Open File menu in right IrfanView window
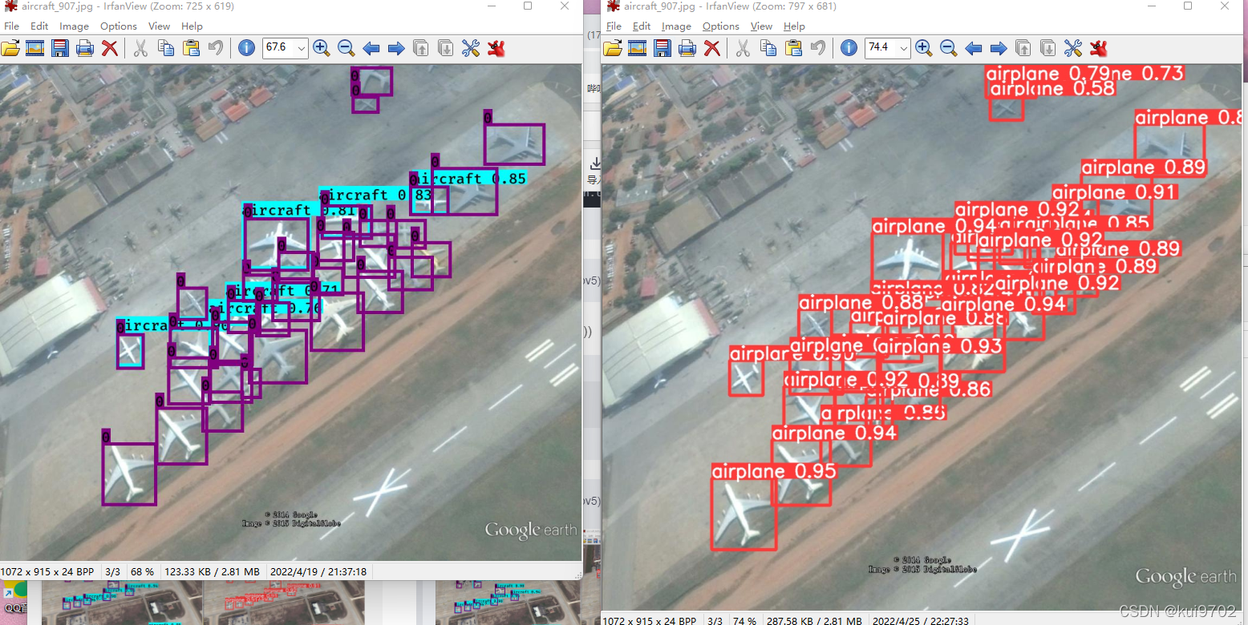This screenshot has height=625, width=1248. pyautogui.click(x=614, y=26)
